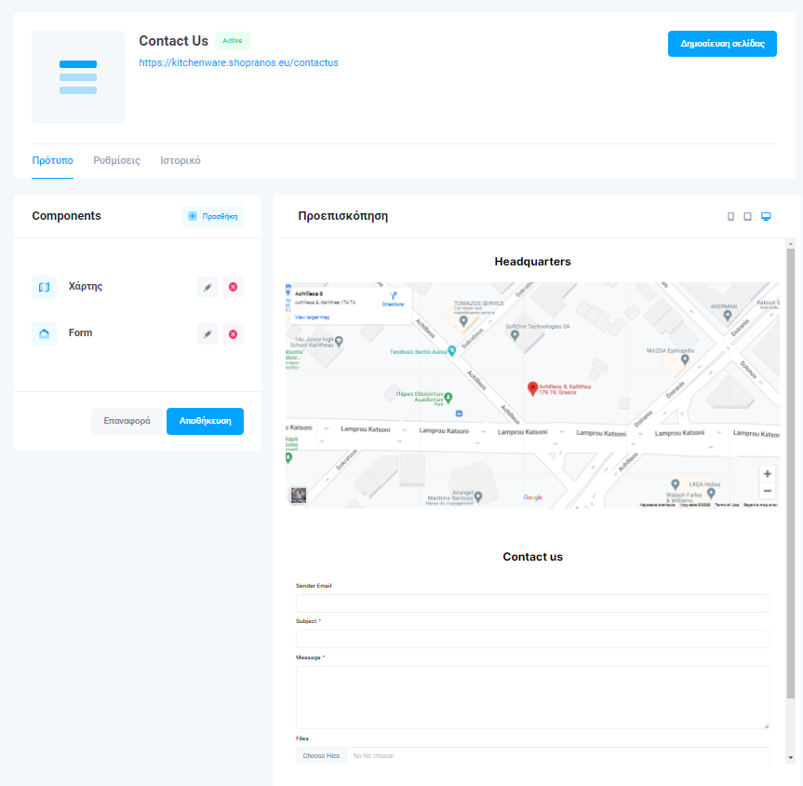Zoom out on the map
Viewport: 803px width, 786px height.
[x=767, y=491]
